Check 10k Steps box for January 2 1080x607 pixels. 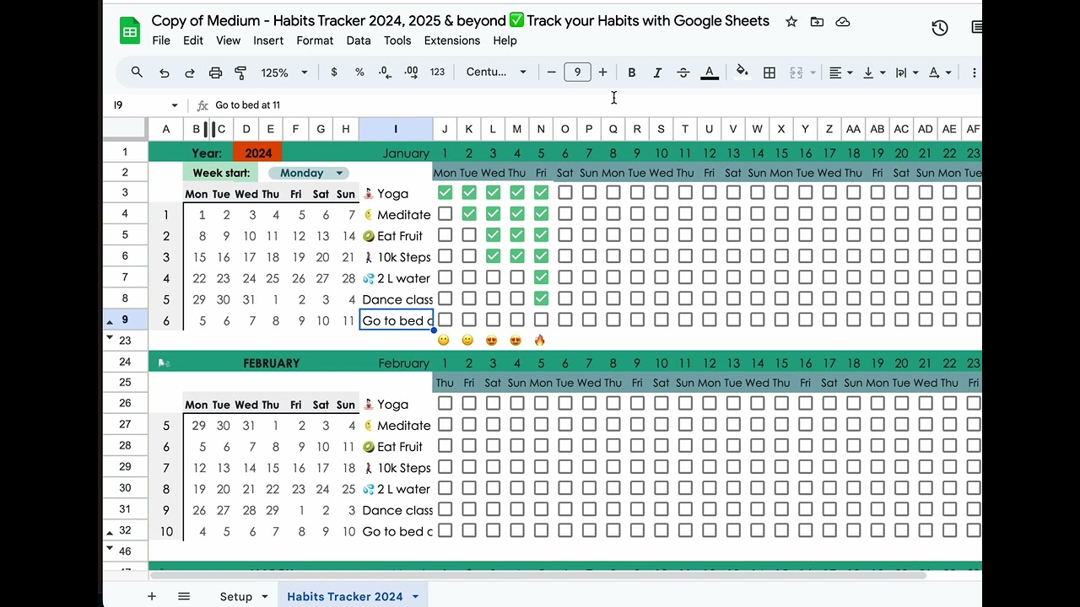click(x=469, y=256)
